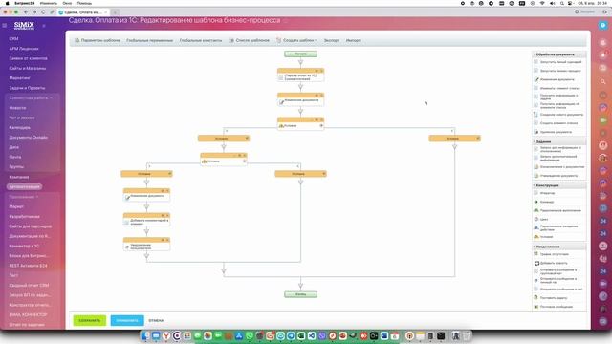
Task: Open Календарь in the sidebar
Action: 19,127
